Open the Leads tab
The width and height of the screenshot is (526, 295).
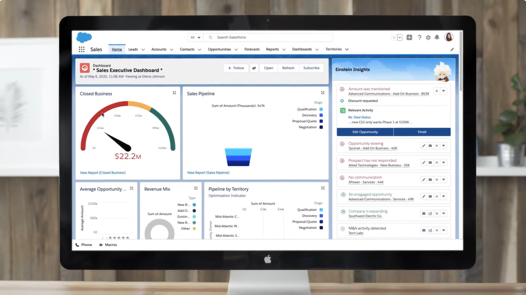[133, 49]
